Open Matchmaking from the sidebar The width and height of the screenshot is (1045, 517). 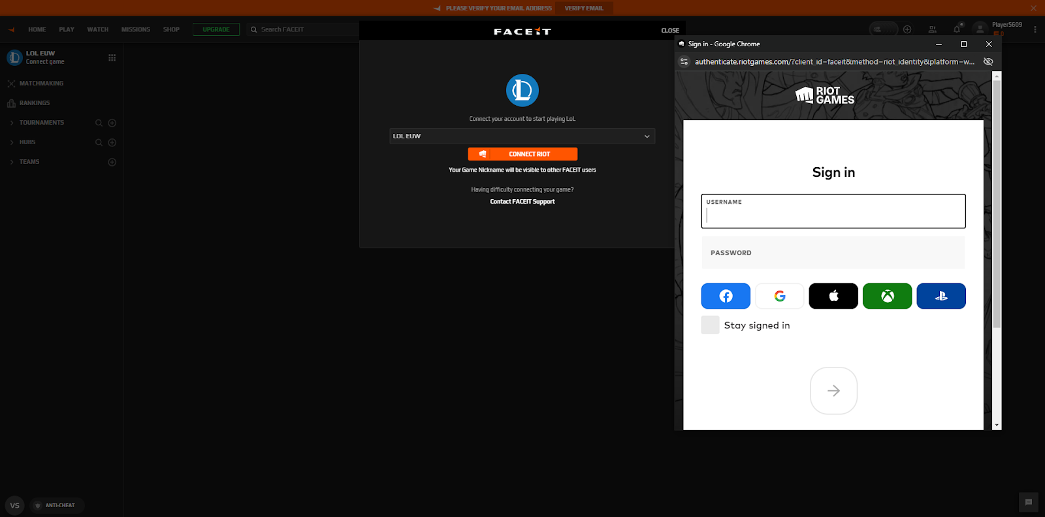pyautogui.click(x=41, y=84)
